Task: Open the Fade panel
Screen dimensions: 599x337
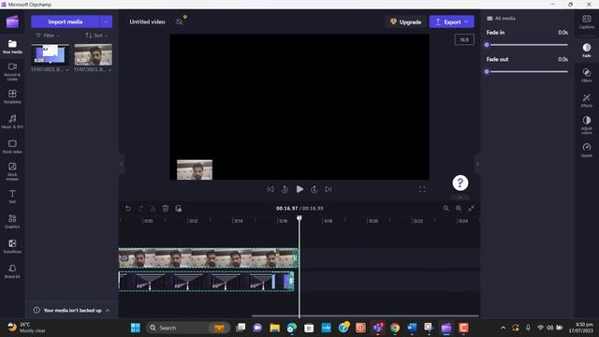Action: click(587, 51)
